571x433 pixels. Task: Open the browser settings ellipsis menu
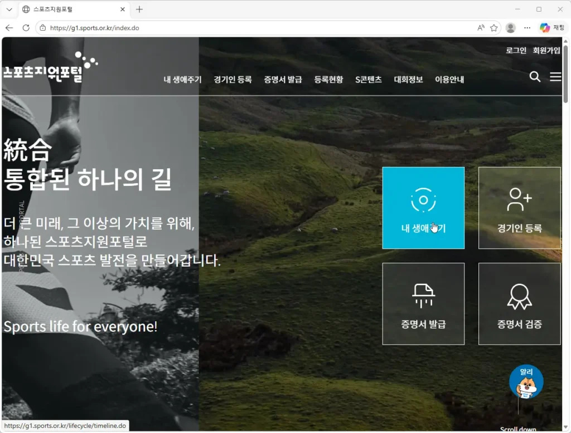coord(527,28)
